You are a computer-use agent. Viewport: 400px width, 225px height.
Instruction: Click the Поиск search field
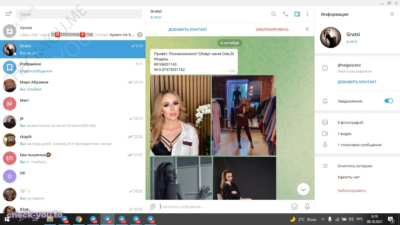coord(79,14)
